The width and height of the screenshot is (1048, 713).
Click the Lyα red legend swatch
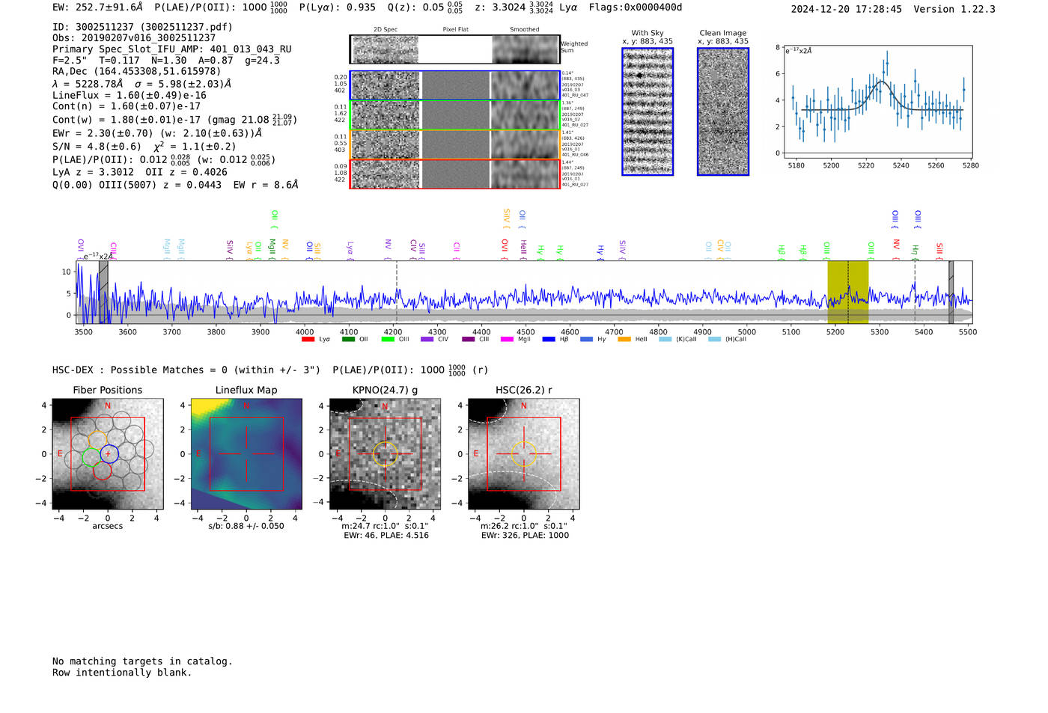point(308,340)
